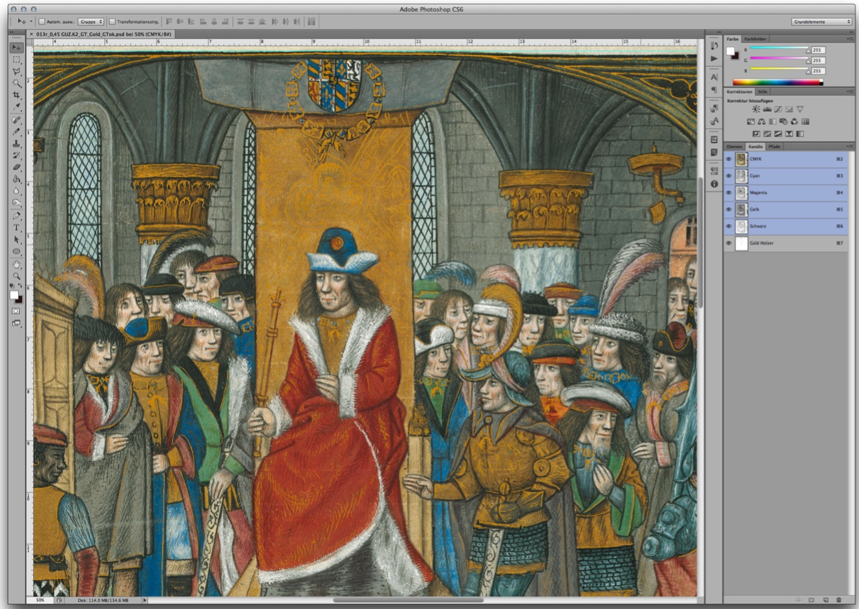
Task: Change screen mode from toolbox bottom
Action: pos(17,323)
